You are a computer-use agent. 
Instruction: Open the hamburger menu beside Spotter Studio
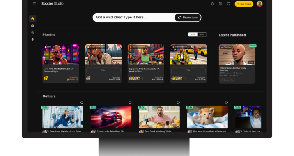click(x=34, y=4)
